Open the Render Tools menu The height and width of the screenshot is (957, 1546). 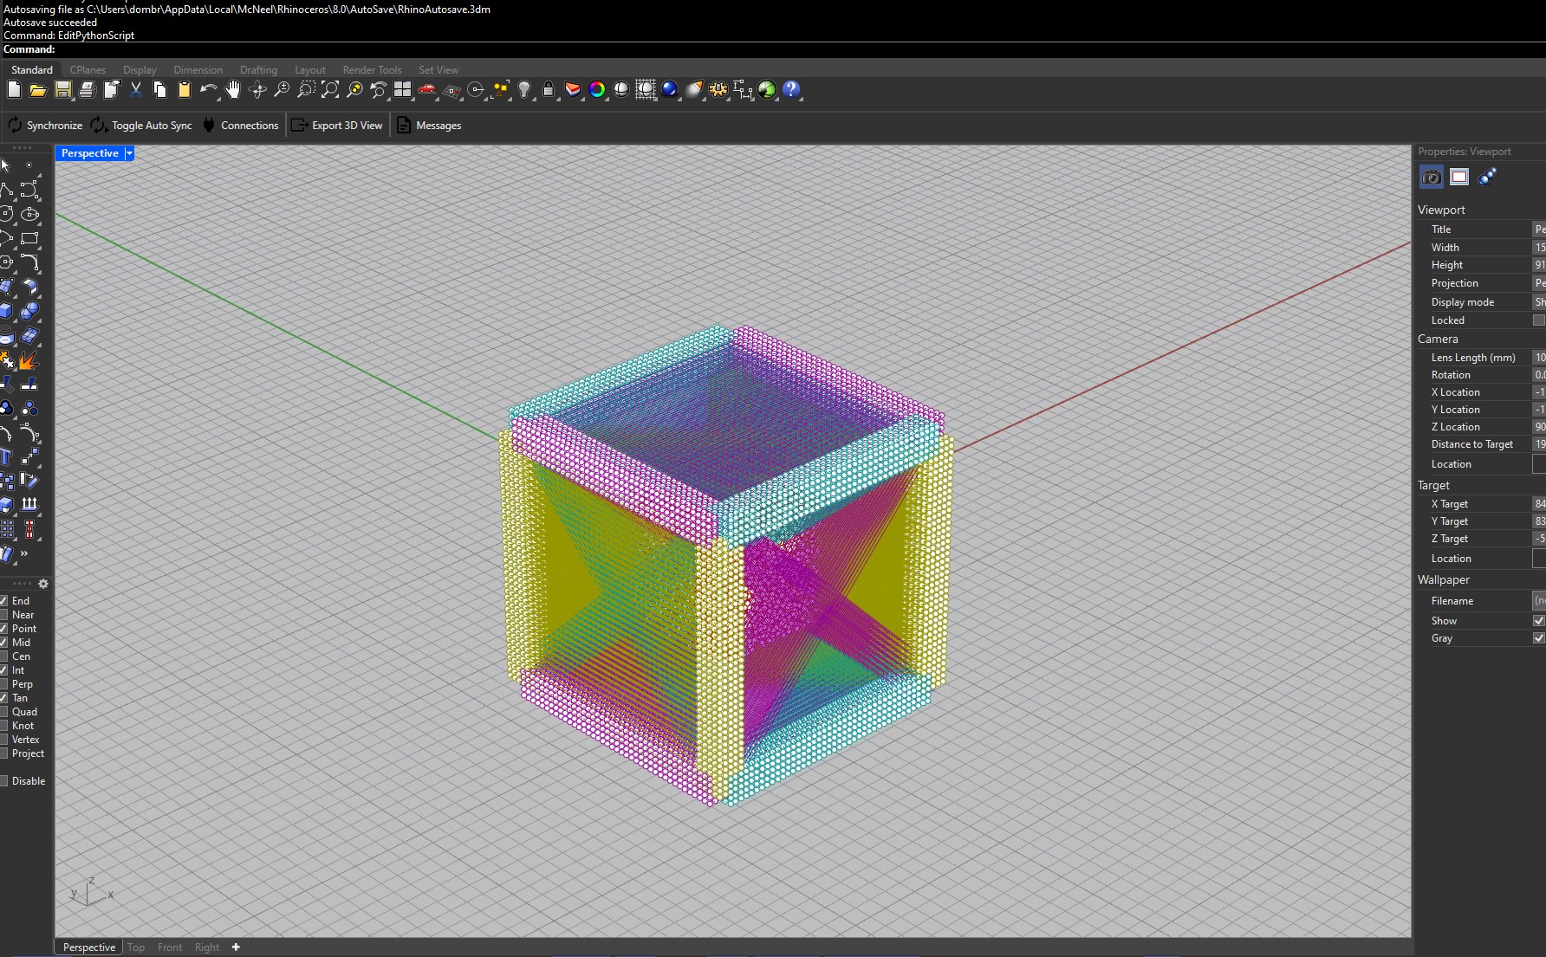372,69
